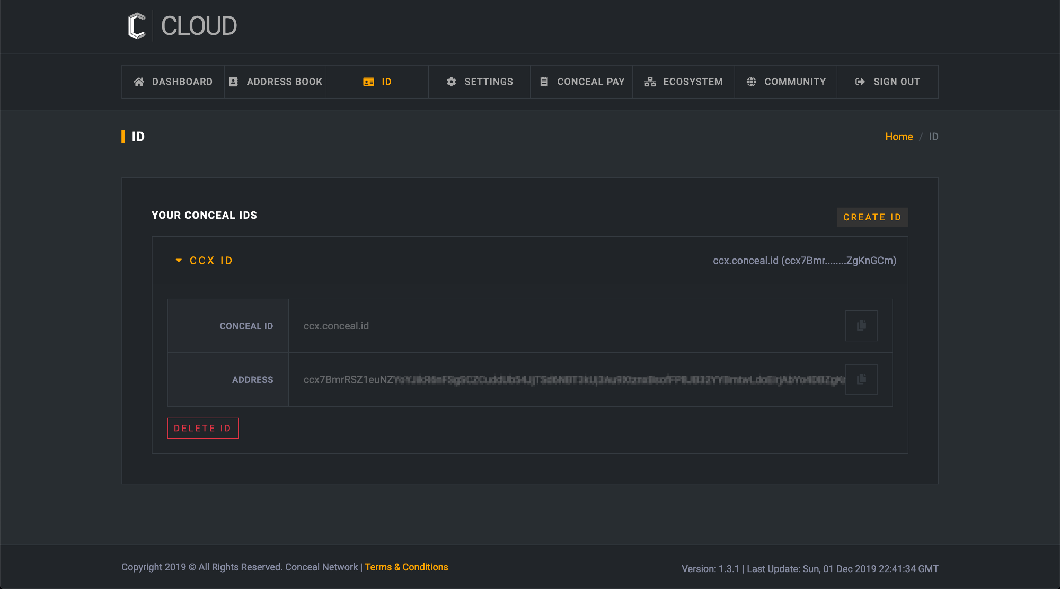The height and width of the screenshot is (589, 1060).
Task: Open the Terms & Conditions link
Action: pos(407,567)
